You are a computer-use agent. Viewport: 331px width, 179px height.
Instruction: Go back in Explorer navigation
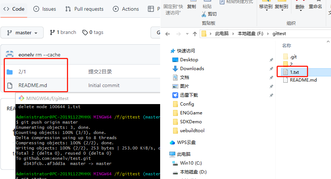[x=168, y=34]
